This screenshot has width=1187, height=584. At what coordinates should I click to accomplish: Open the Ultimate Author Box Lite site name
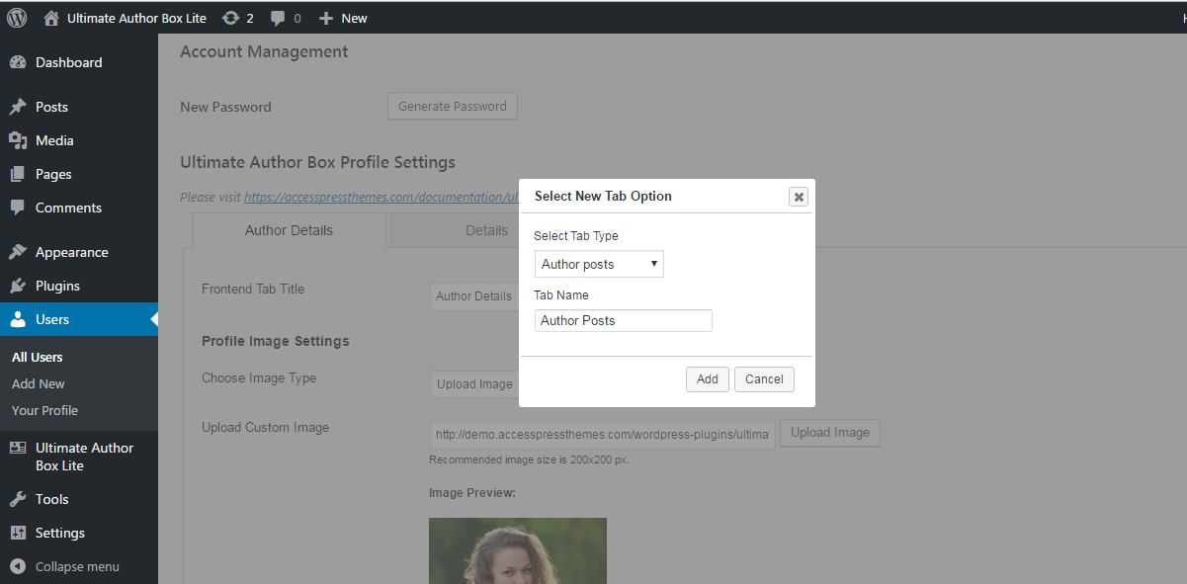pyautogui.click(x=136, y=18)
